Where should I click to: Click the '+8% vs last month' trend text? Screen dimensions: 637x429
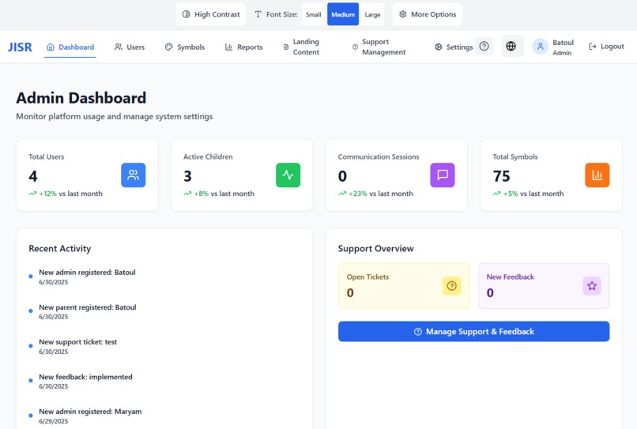click(x=224, y=194)
